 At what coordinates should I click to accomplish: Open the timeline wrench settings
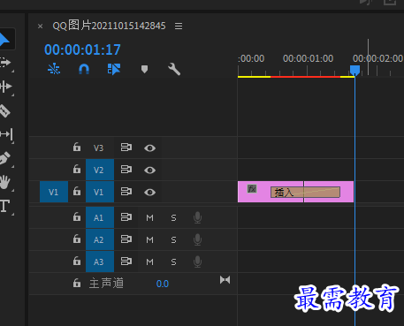174,70
